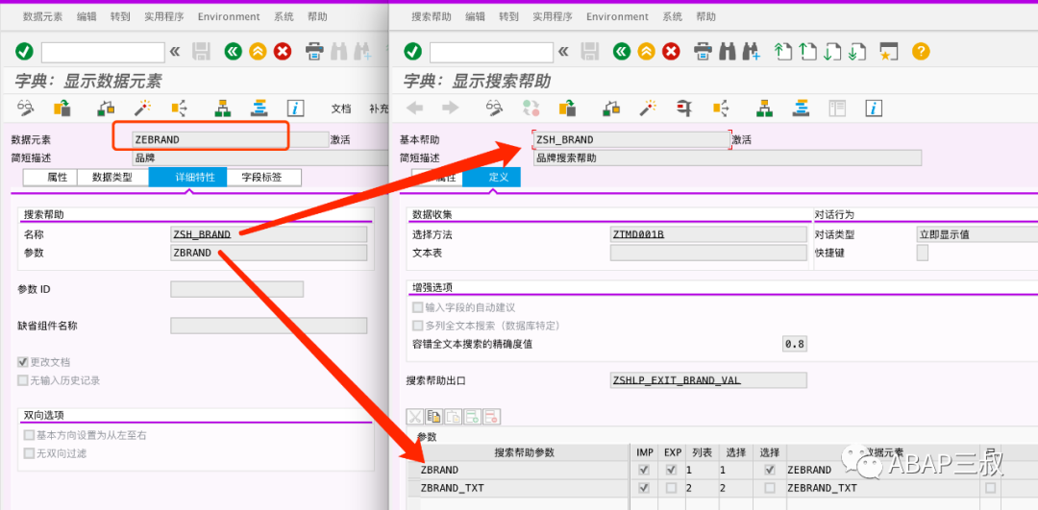Select ZEBRAND_TXT data element cell
Viewport: 1038px width, 510px height.
(883, 488)
